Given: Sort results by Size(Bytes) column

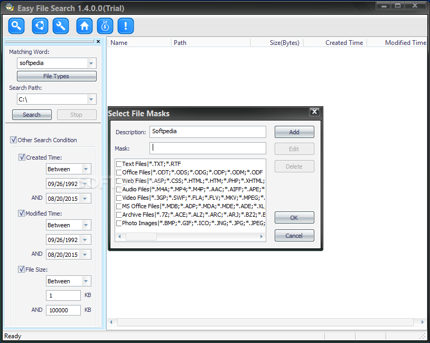Looking at the screenshot, I should [x=277, y=42].
